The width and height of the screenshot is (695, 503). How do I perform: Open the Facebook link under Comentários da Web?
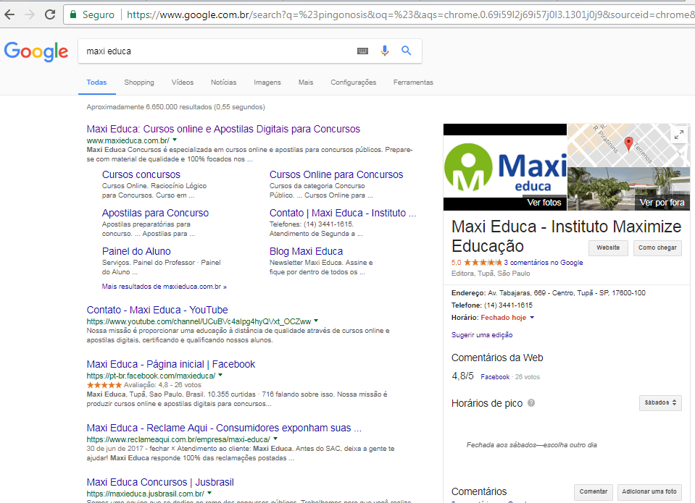coord(495,377)
